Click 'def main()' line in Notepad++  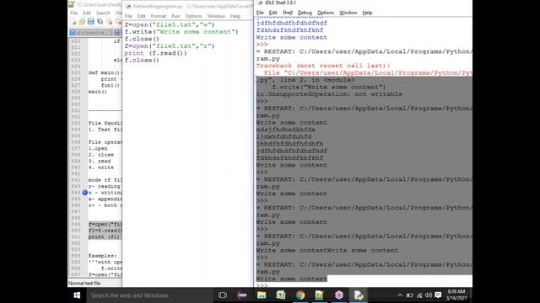pos(104,73)
